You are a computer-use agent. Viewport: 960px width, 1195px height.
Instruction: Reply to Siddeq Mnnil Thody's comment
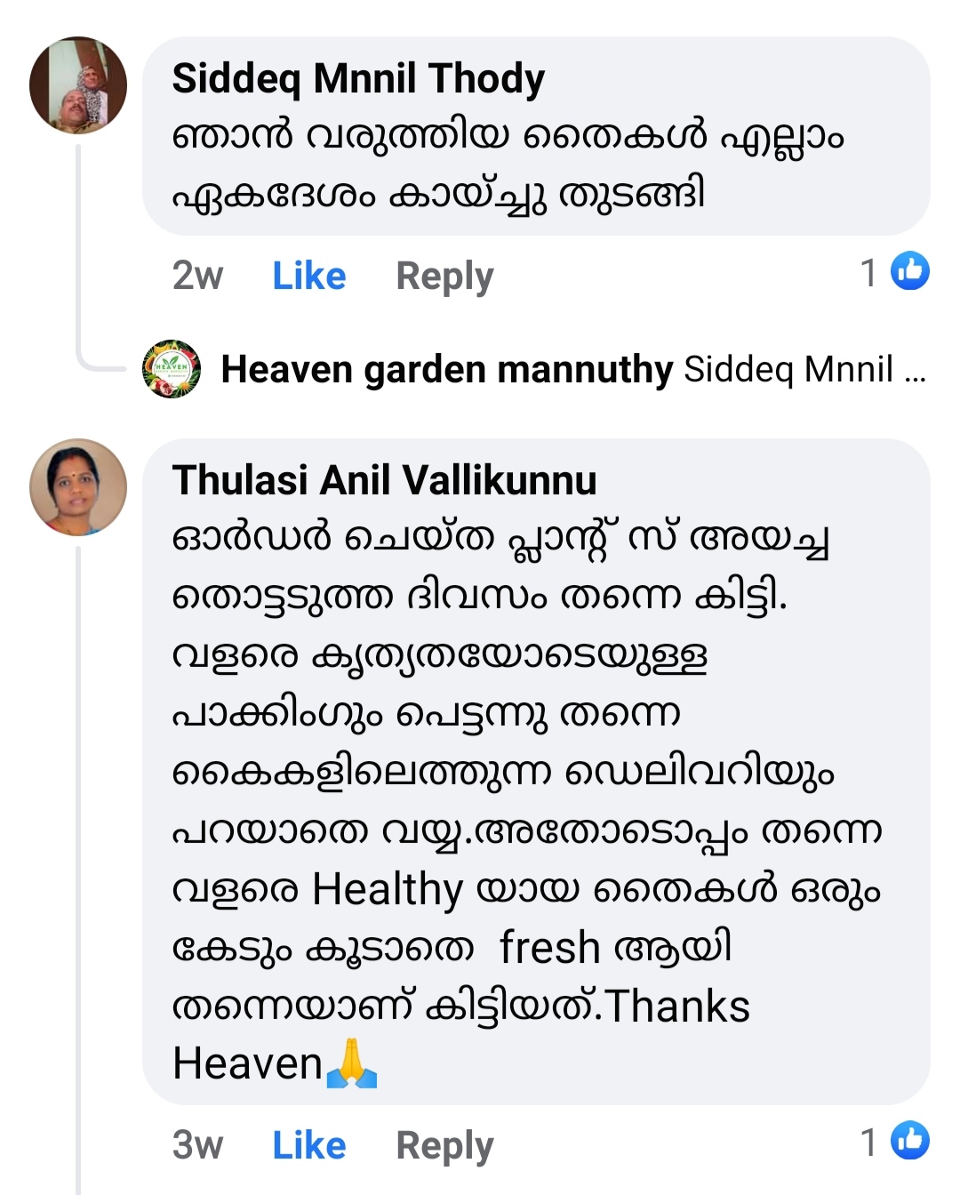(x=444, y=276)
